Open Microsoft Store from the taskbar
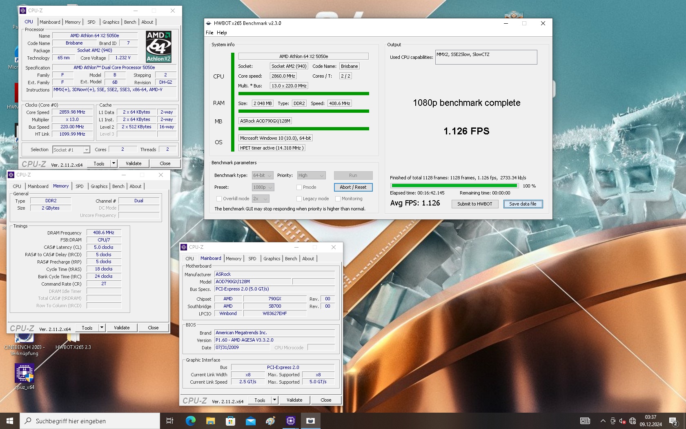The height and width of the screenshot is (429, 686). point(230,421)
